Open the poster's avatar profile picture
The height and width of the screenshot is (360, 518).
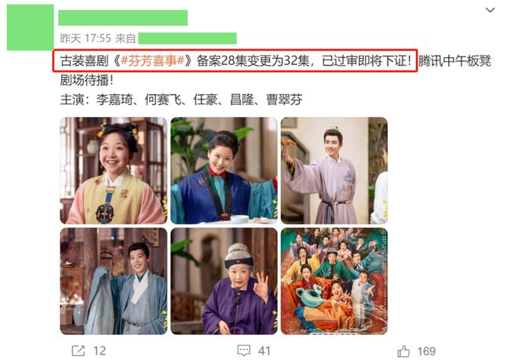(30, 27)
